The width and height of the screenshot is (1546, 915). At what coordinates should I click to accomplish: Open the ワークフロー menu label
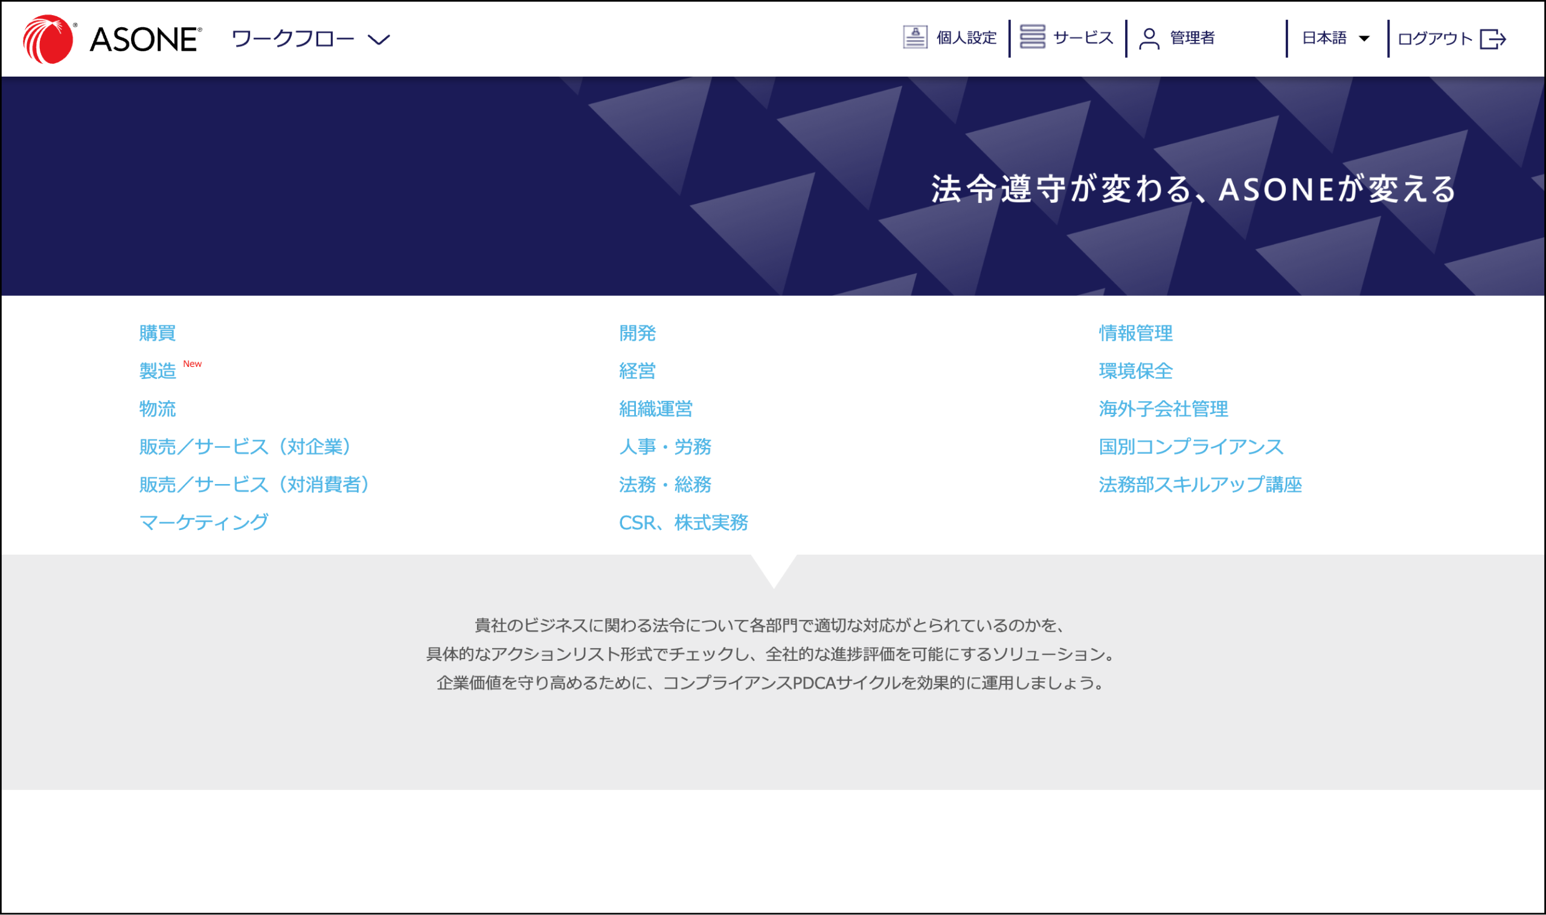coord(292,38)
